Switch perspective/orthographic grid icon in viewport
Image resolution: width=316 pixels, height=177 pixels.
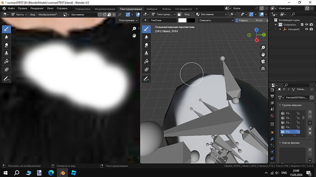(x=263, y=69)
